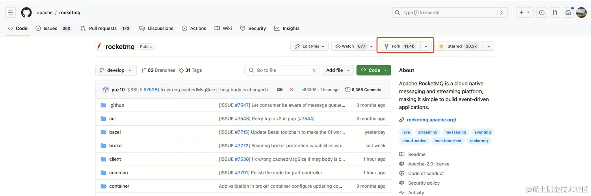Switch to the Discussions tab
The width and height of the screenshot is (591, 196).
tap(156, 28)
